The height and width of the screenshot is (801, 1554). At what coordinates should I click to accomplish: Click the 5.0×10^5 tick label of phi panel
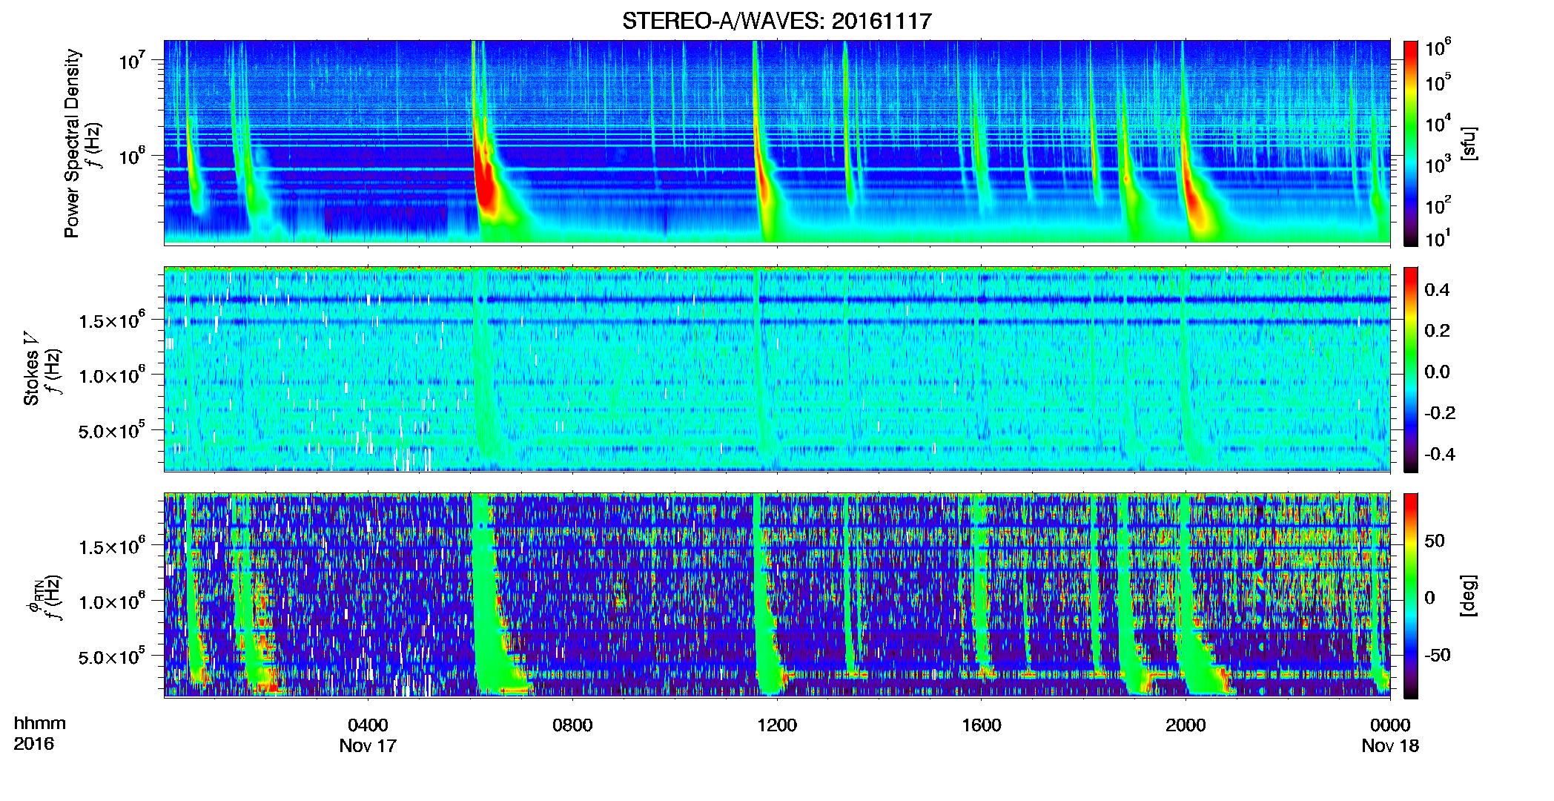click(x=112, y=656)
